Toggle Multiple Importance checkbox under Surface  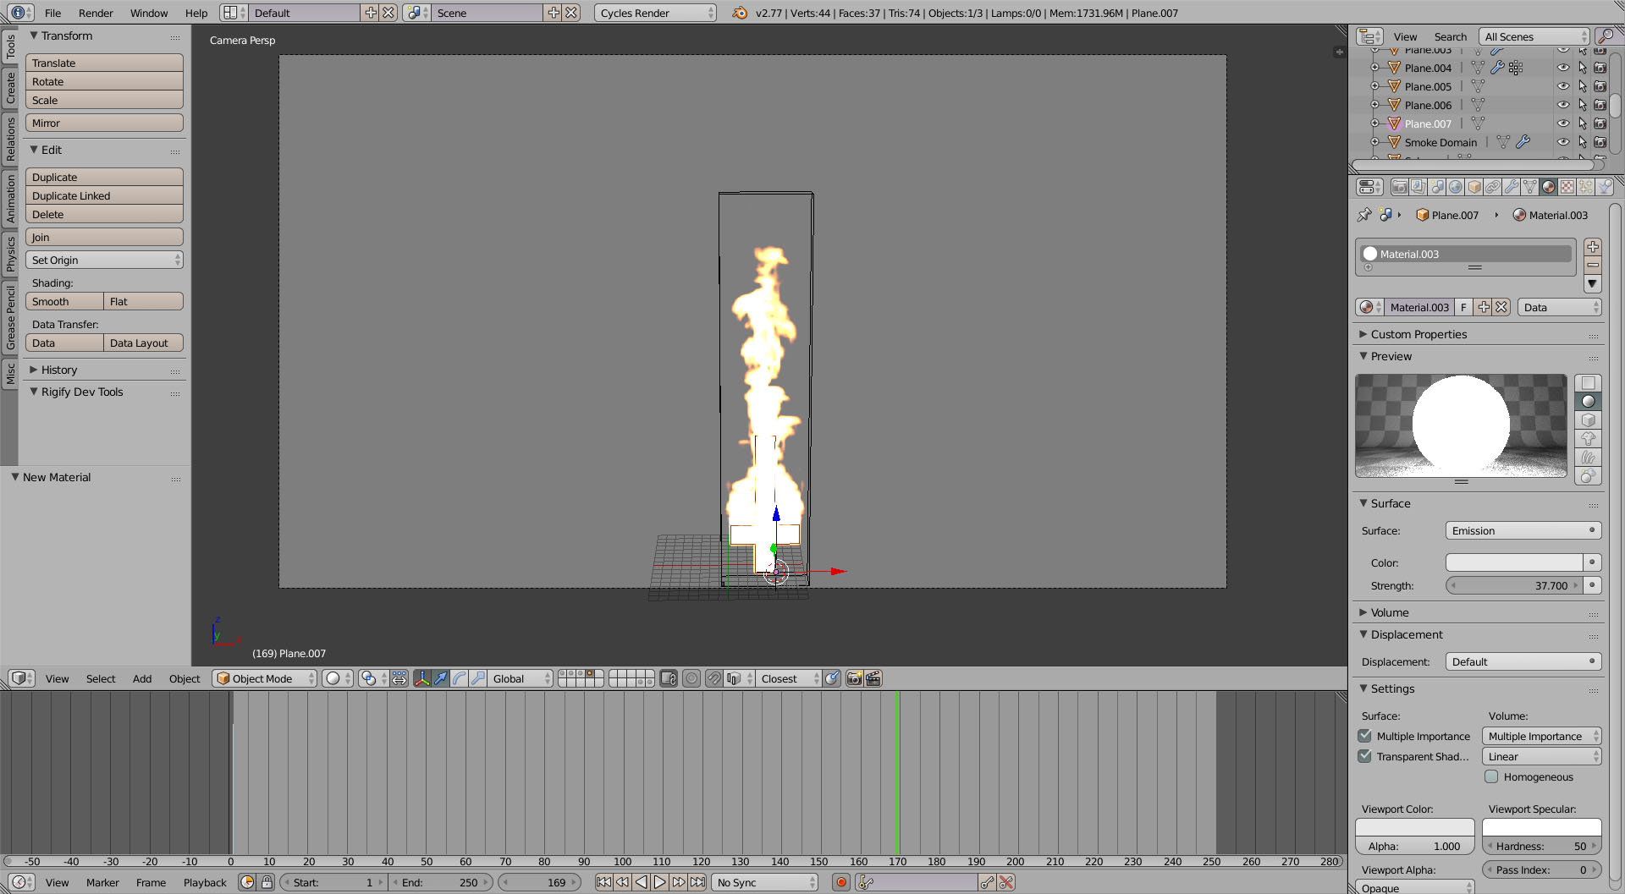point(1364,736)
